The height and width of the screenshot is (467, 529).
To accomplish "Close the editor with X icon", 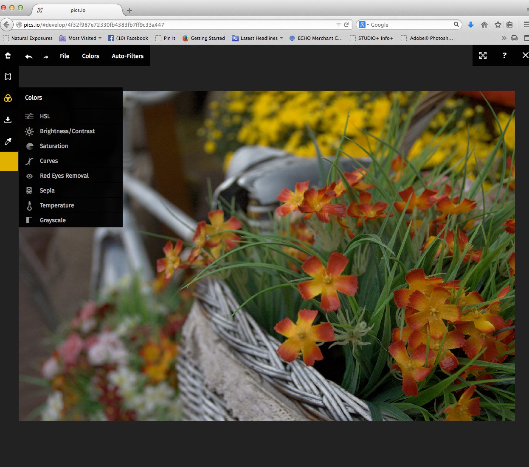I will [x=525, y=56].
